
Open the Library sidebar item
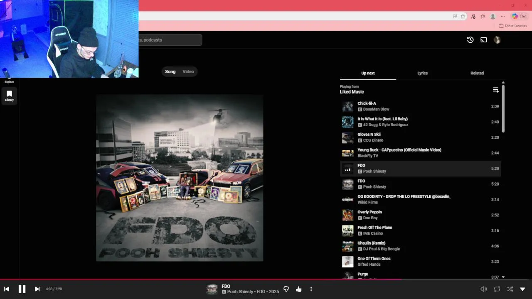pos(9,96)
